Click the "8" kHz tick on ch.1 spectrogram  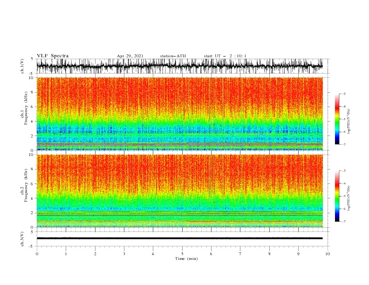(x=33, y=92)
